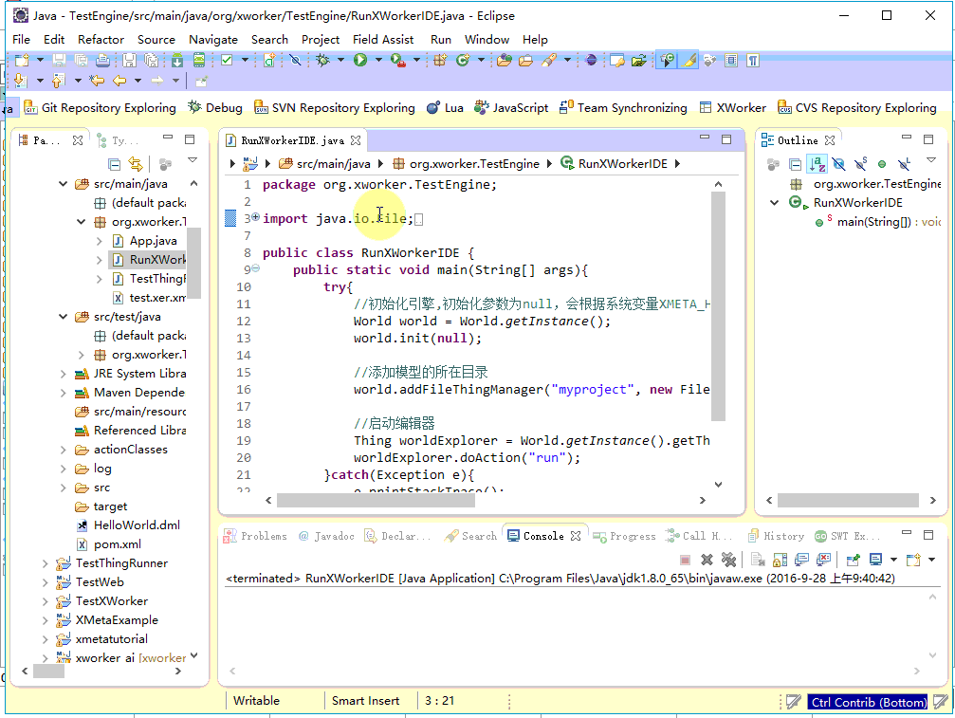The height and width of the screenshot is (718, 955).
Task: Switch to the Problems tab
Action: click(256, 536)
